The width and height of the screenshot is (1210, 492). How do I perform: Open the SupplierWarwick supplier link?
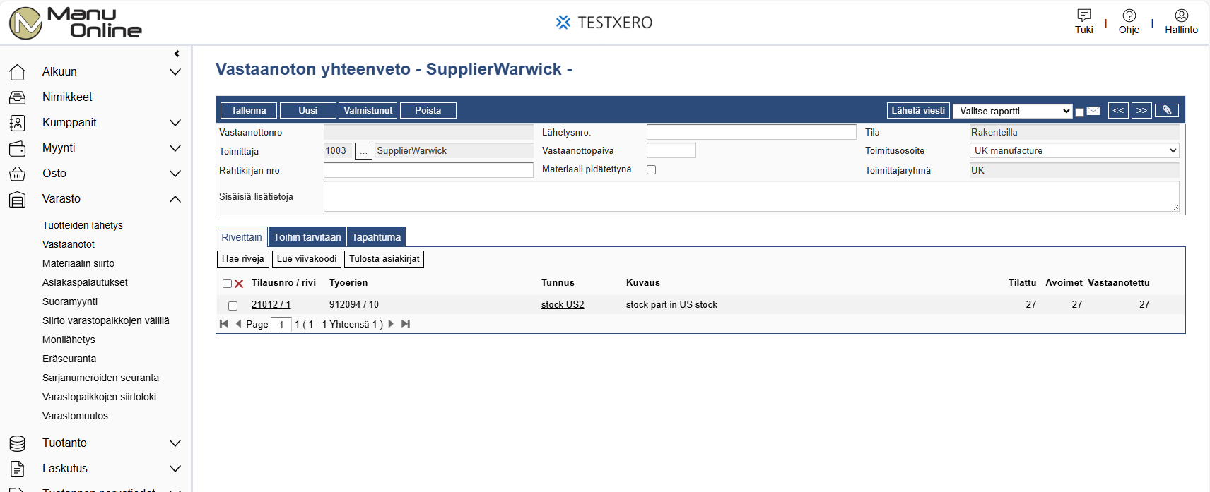411,151
